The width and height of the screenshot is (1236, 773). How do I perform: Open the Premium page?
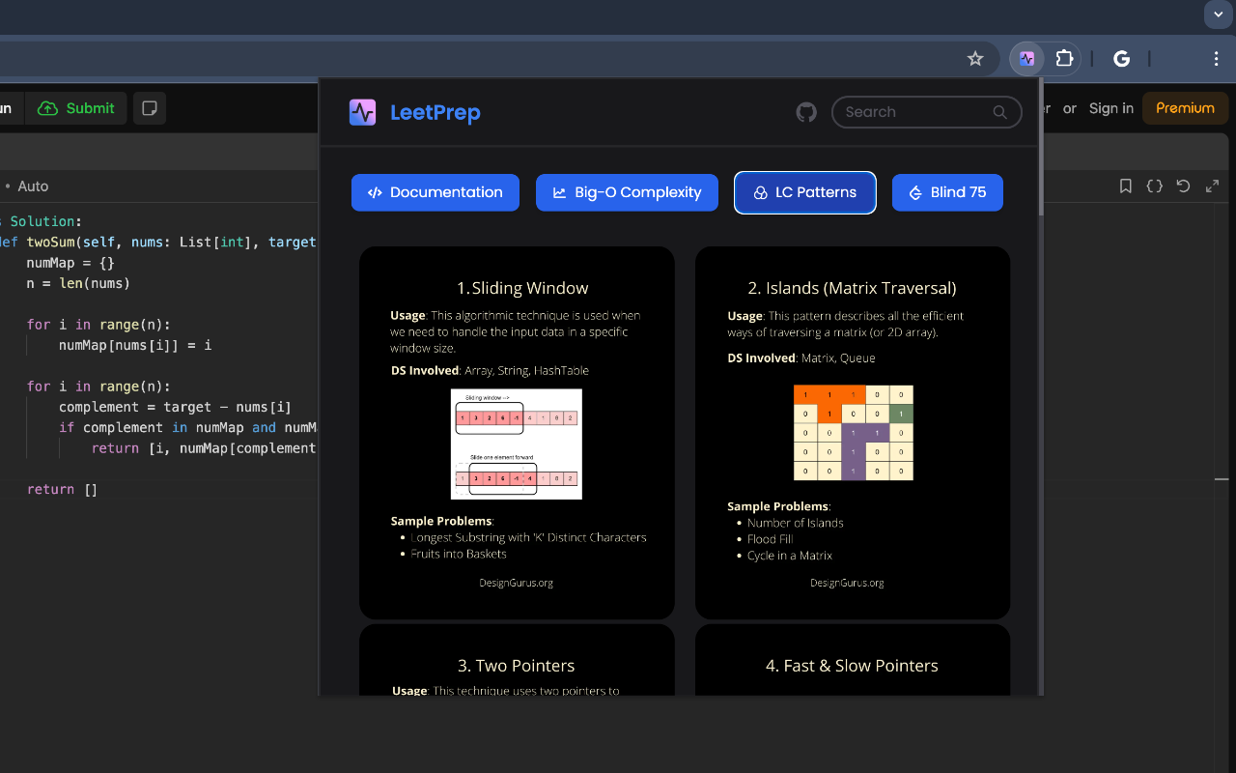pos(1185,108)
